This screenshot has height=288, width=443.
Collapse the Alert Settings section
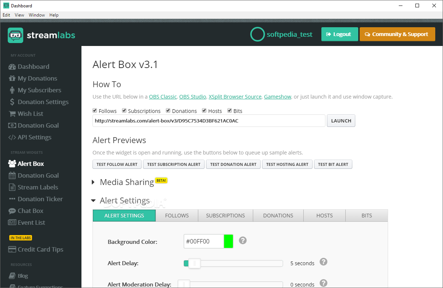(x=93, y=201)
